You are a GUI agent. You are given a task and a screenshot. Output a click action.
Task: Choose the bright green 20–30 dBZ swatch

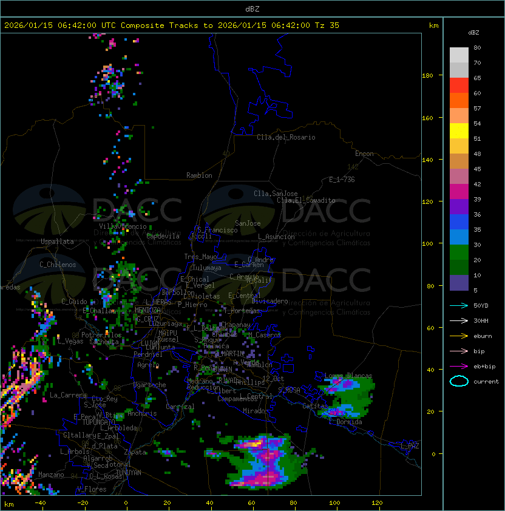pyautogui.click(x=459, y=252)
